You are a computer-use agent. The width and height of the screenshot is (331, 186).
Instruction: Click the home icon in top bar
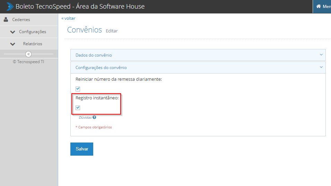click(x=318, y=6)
